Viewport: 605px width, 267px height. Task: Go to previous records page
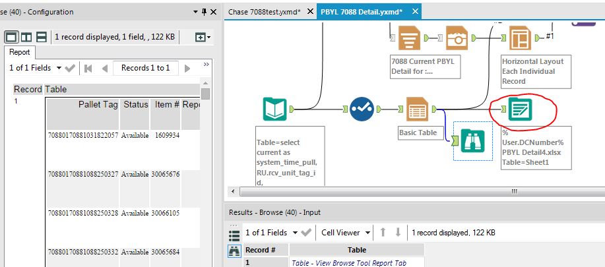coord(104,68)
